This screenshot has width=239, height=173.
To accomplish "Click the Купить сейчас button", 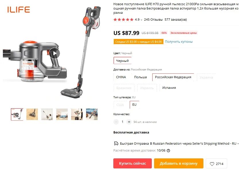I will (x=133, y=164).
